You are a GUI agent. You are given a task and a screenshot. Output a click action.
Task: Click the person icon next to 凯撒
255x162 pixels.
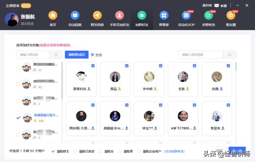pyautogui.click(x=222, y=89)
